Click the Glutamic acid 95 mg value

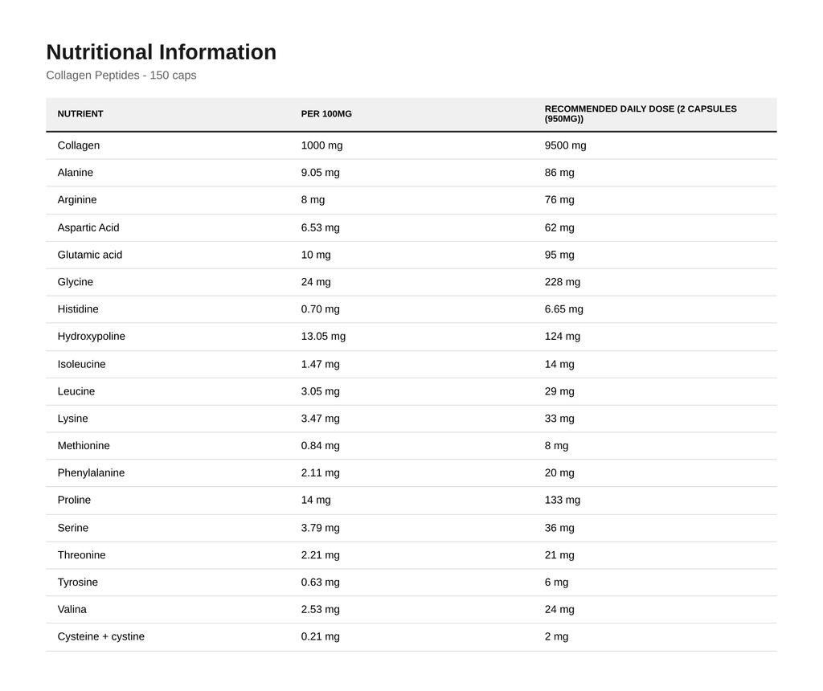[x=559, y=255]
